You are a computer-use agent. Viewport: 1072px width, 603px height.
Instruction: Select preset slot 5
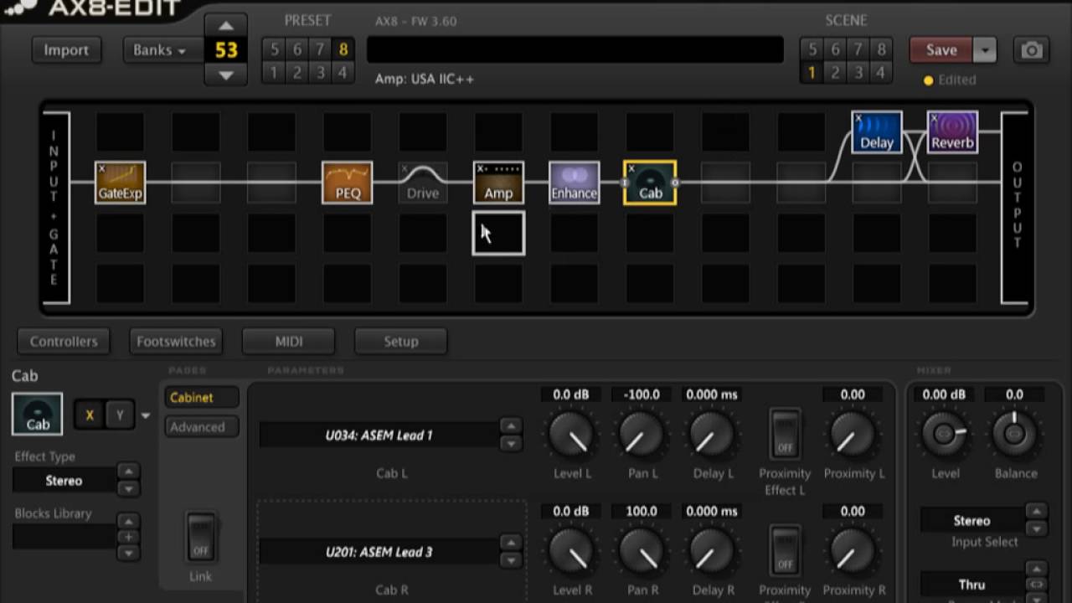click(274, 49)
